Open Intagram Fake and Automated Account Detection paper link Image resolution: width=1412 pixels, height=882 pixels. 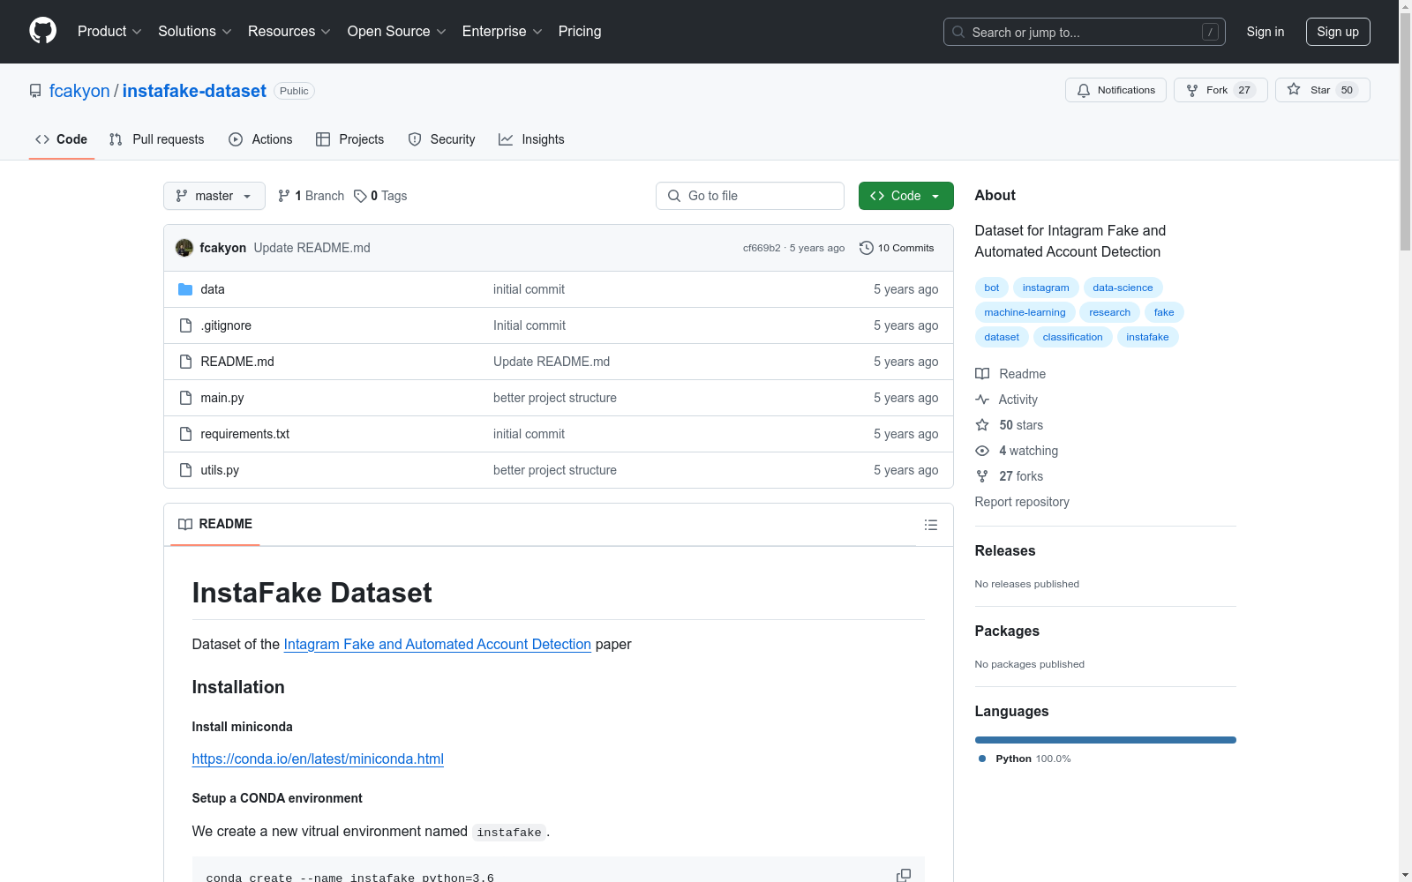coord(438,644)
